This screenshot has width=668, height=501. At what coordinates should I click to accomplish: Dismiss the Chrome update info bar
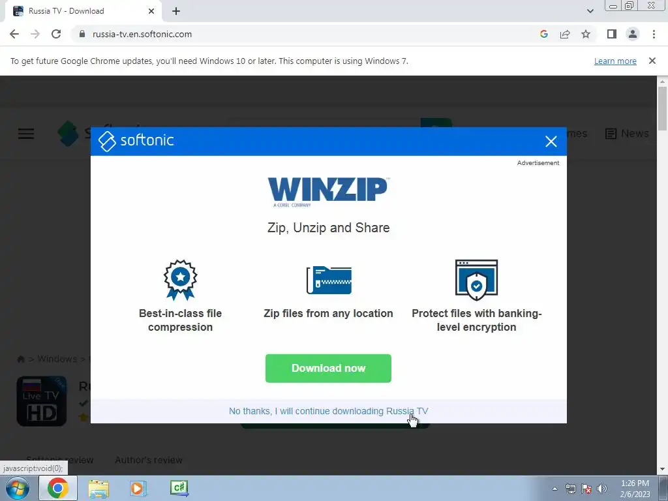pos(652,61)
